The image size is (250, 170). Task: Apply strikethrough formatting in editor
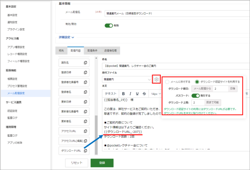click(x=144, y=94)
